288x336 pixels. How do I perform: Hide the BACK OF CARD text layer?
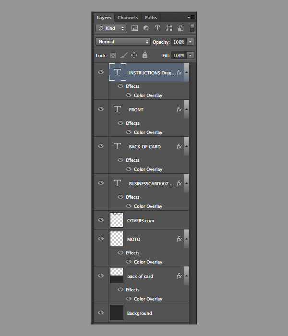101,146
